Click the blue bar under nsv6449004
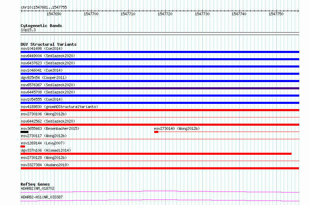 click(x=160, y=59)
